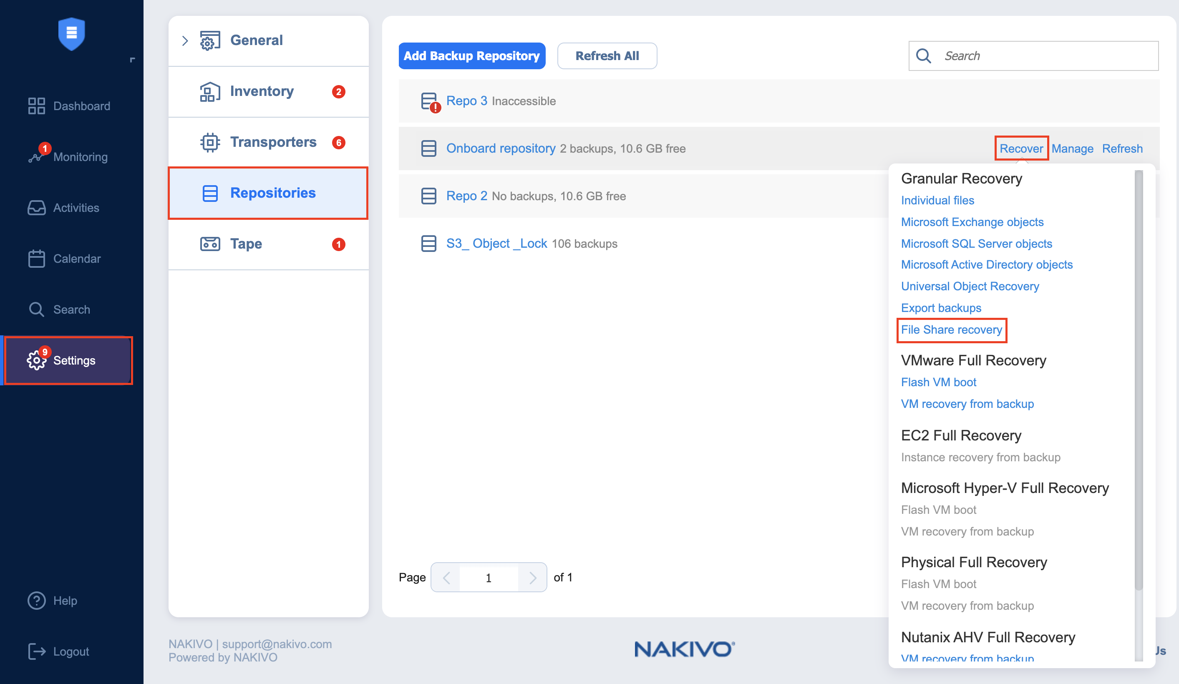This screenshot has width=1179, height=684.
Task: Click the Inventory building icon
Action: point(210,91)
